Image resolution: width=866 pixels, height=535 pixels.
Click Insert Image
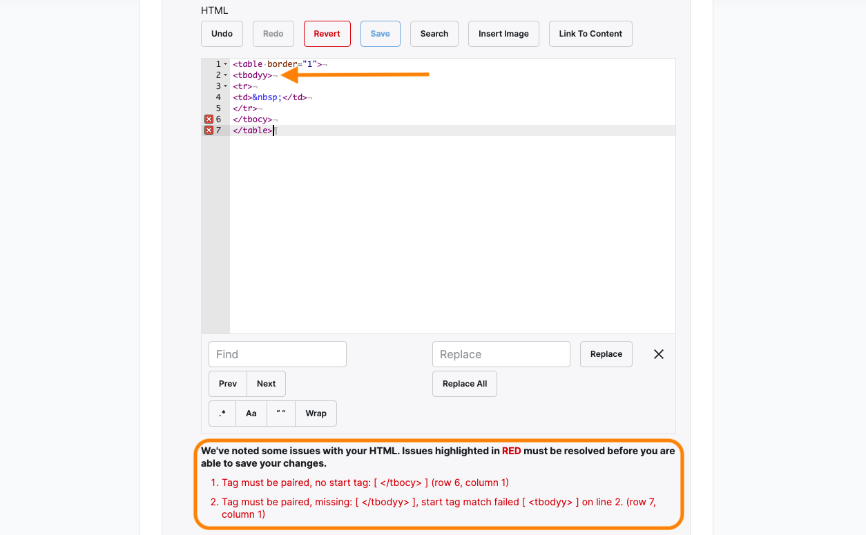[503, 33]
